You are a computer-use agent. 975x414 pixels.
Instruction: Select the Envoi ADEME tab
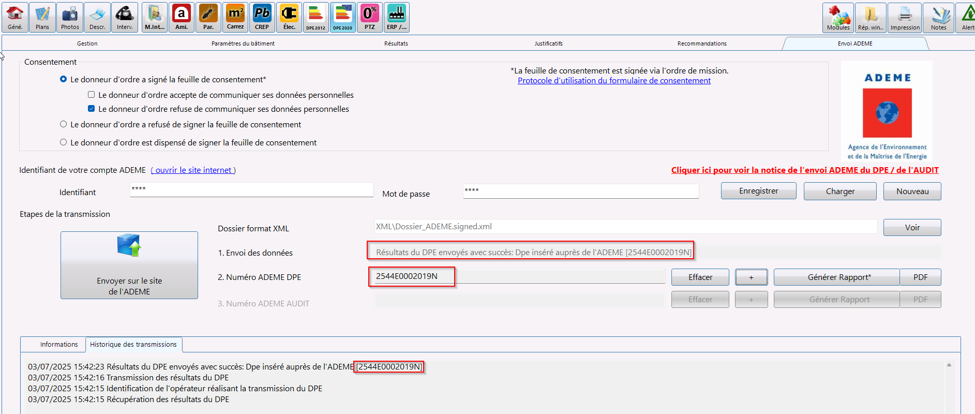click(855, 43)
